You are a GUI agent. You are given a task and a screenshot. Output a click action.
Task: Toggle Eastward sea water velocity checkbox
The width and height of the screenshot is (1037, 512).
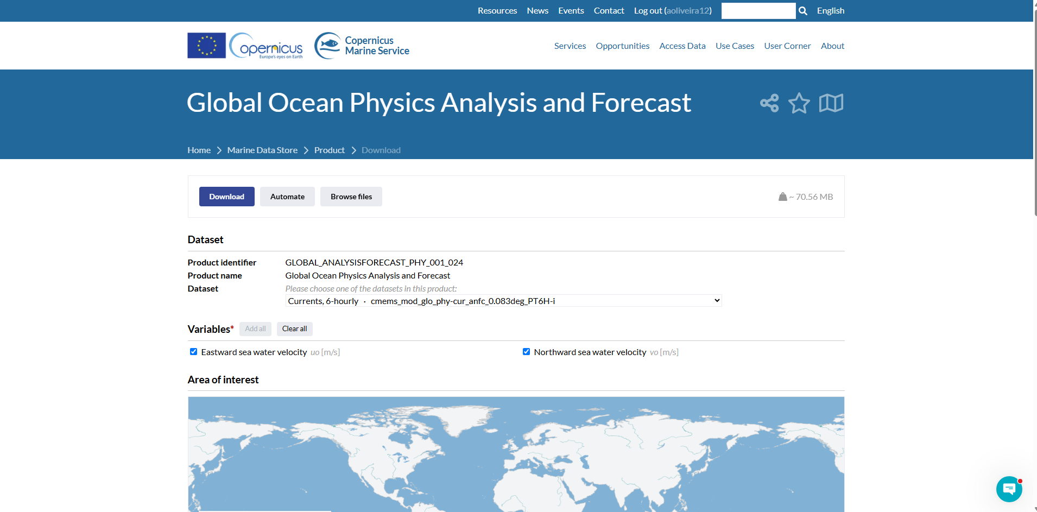tap(193, 352)
